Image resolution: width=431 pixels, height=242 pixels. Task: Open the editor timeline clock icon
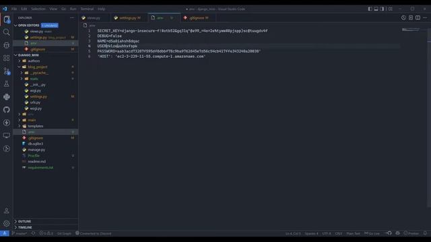tap(403, 18)
